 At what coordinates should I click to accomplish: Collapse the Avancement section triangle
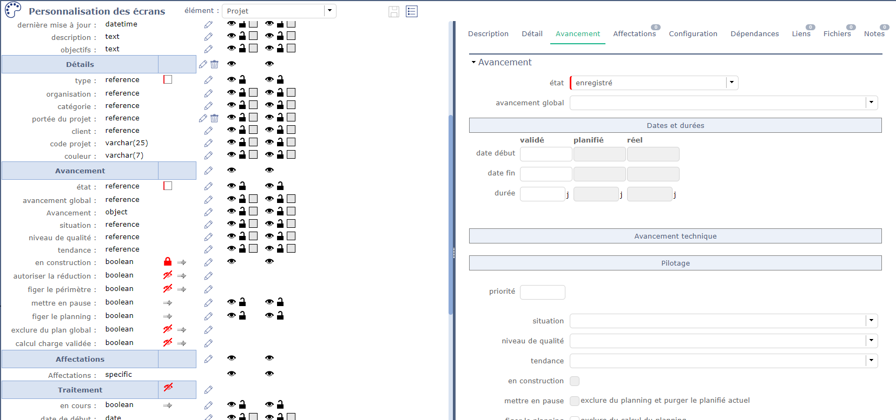pos(473,63)
